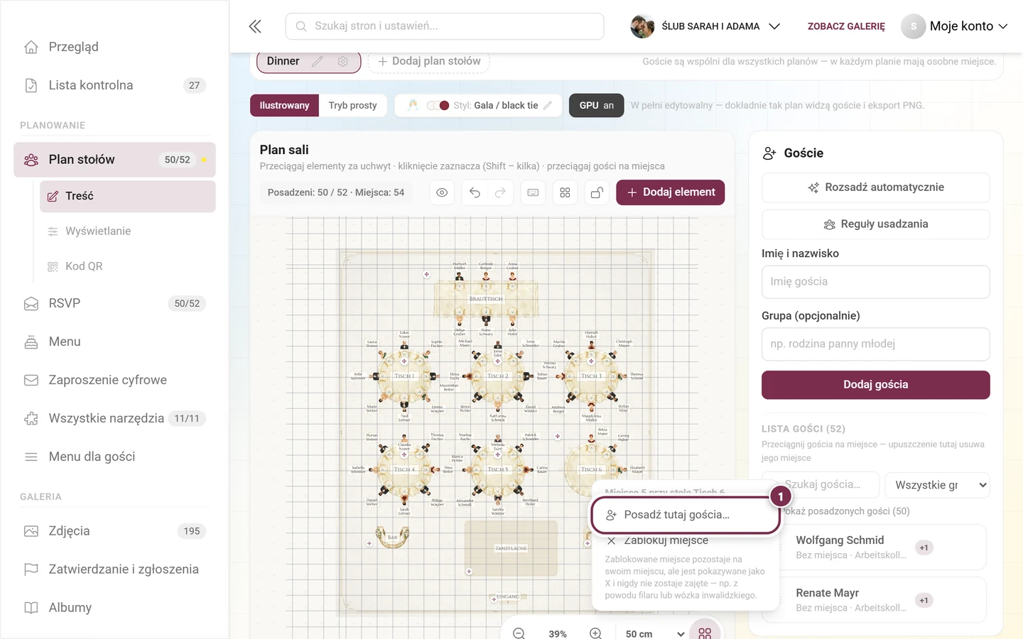1023x639 pixels.
Task: Expand the Moje konto account menu
Action: tap(954, 26)
